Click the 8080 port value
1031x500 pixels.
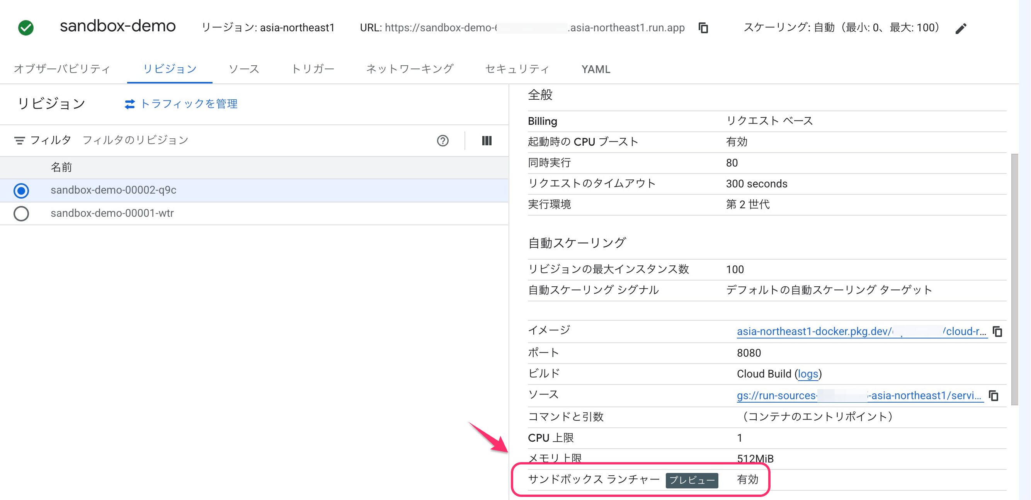click(749, 353)
